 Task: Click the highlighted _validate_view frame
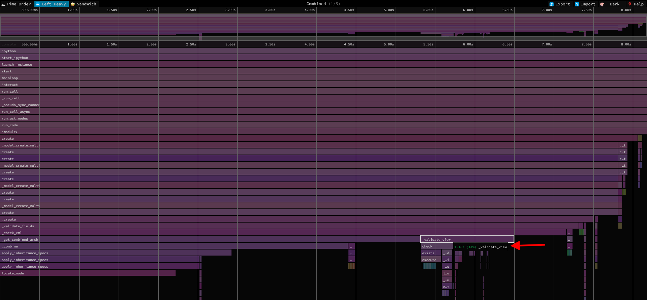click(x=467, y=239)
